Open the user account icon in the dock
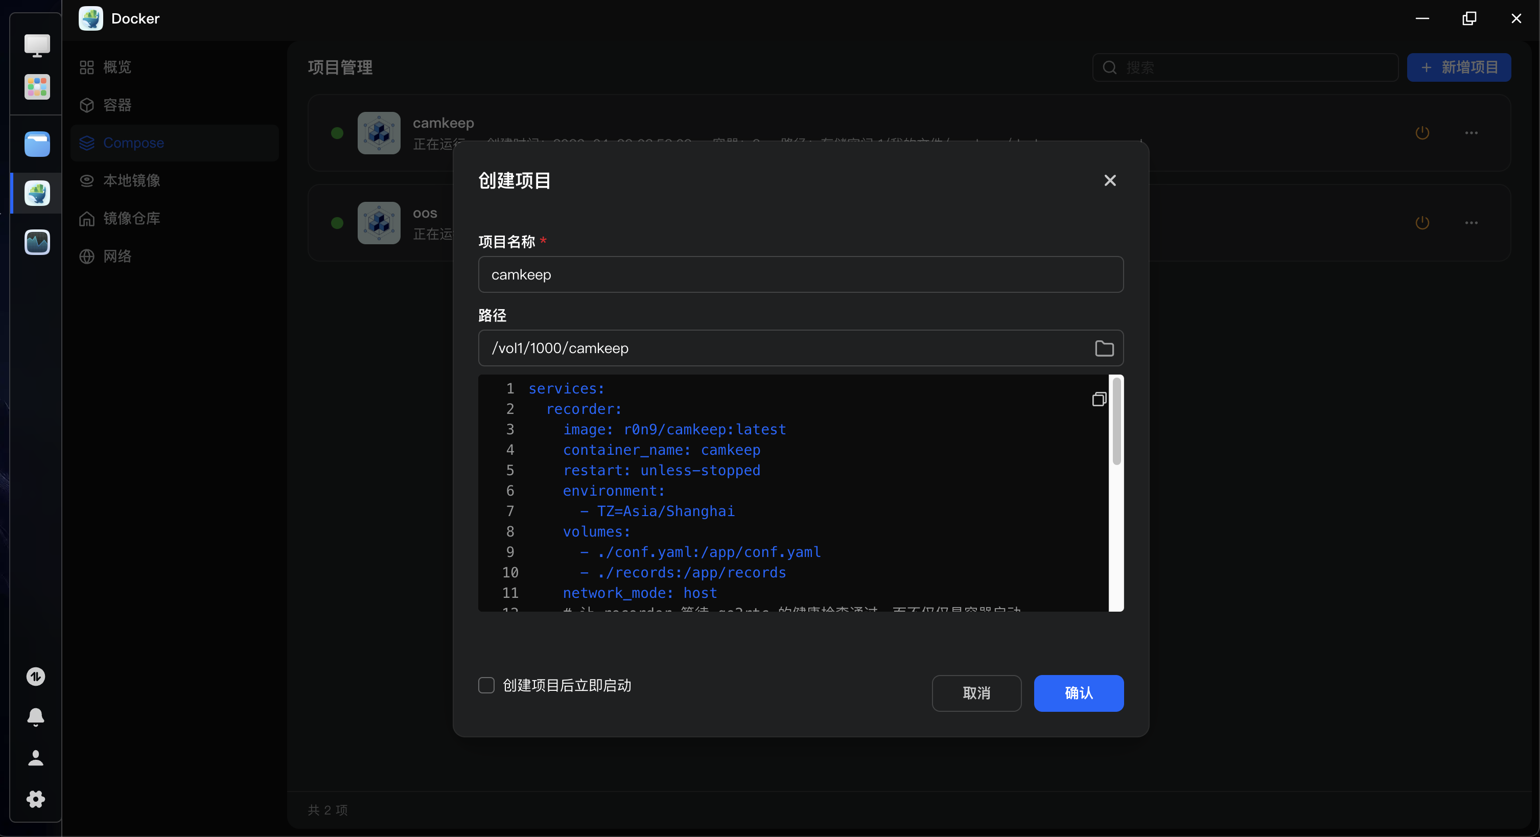Image resolution: width=1540 pixels, height=837 pixels. (x=36, y=758)
